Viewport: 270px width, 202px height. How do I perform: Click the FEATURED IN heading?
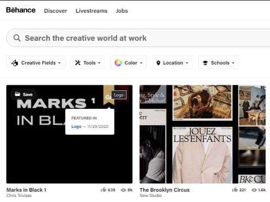(84, 118)
